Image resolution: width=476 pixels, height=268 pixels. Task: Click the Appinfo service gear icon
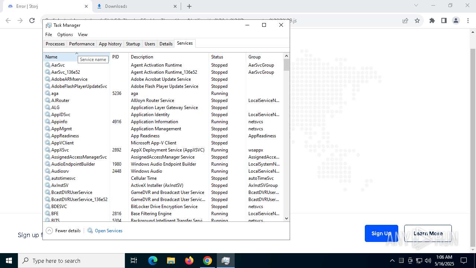tap(48, 122)
